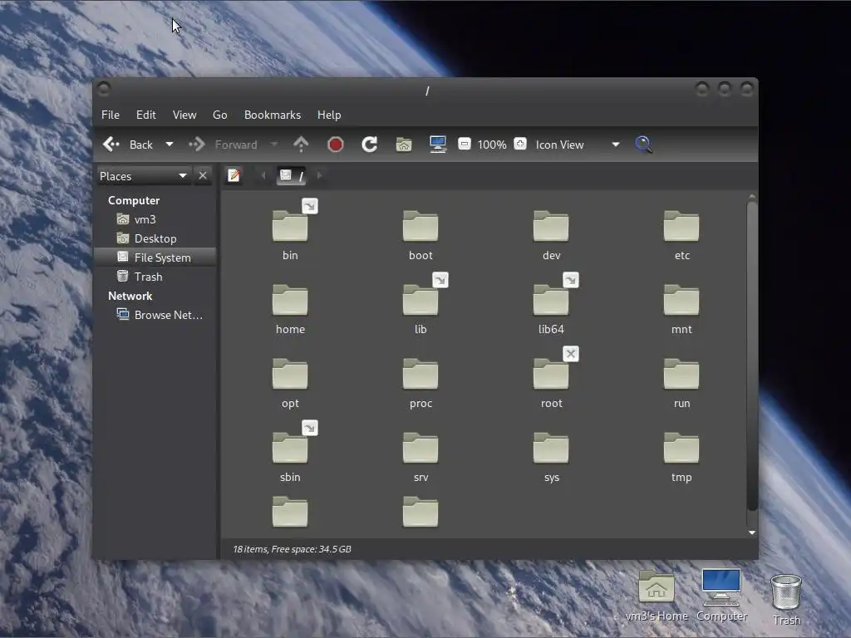Open the View menu
The image size is (851, 638).
tap(184, 115)
